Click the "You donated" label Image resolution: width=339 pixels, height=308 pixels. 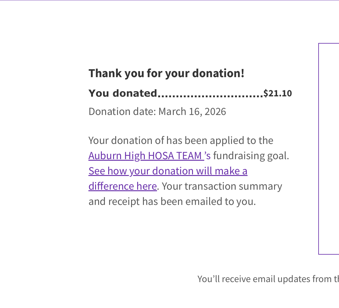pyautogui.click(x=123, y=93)
